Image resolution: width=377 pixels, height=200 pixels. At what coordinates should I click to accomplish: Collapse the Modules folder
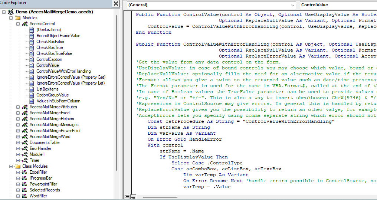pos(11,18)
